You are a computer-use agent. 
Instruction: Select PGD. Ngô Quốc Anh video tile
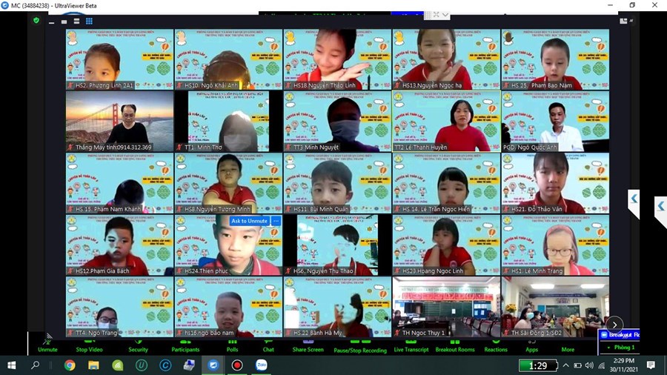click(554, 122)
